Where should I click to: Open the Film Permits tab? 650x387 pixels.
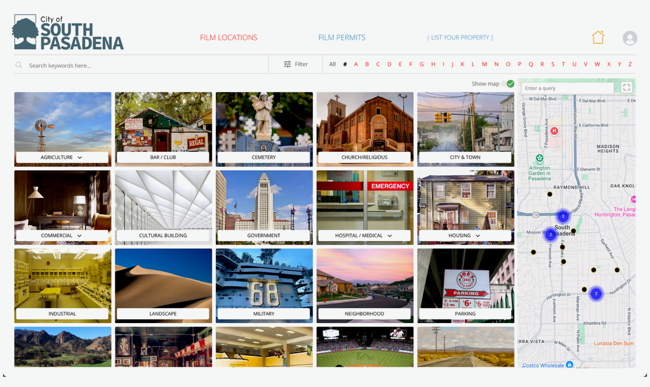(342, 38)
